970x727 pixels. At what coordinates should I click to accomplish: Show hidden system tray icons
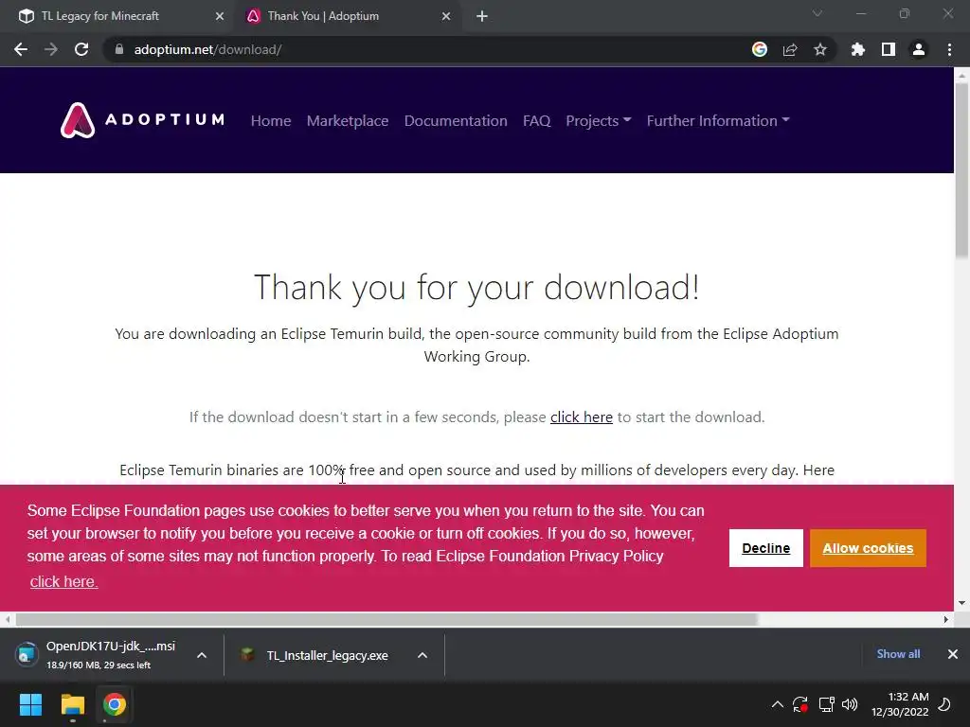[778, 704]
